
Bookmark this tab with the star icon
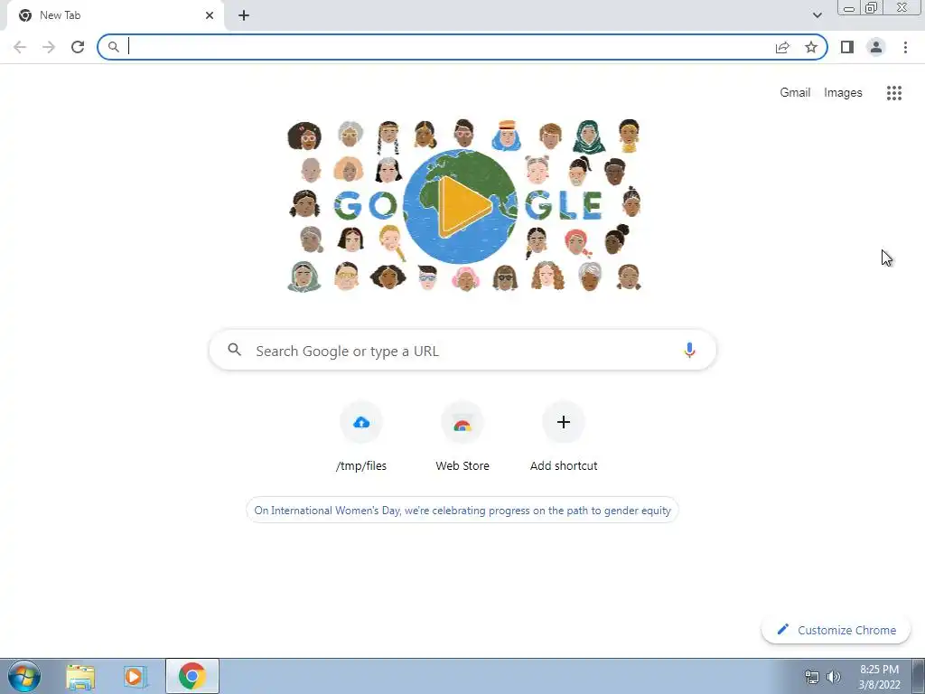coord(811,47)
